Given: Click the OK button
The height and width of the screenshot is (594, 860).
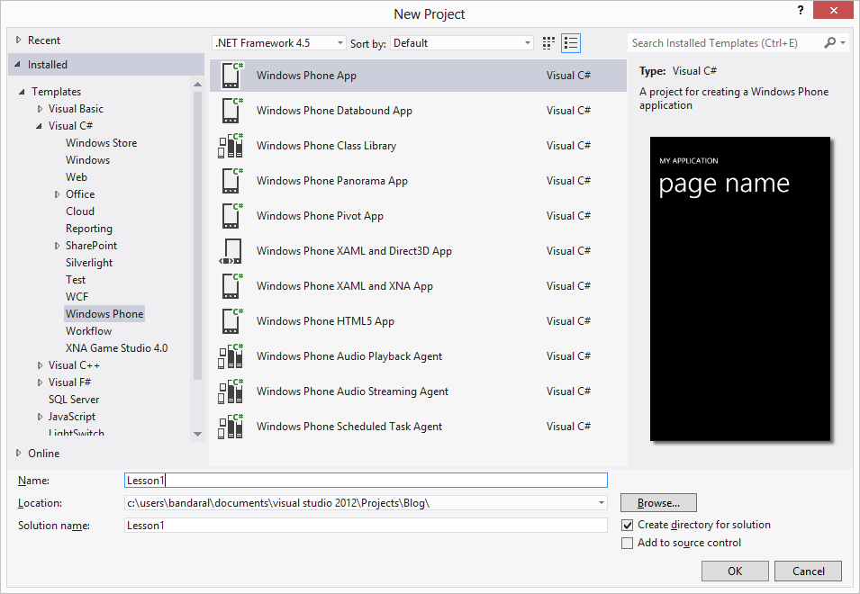Looking at the screenshot, I should click(x=735, y=571).
